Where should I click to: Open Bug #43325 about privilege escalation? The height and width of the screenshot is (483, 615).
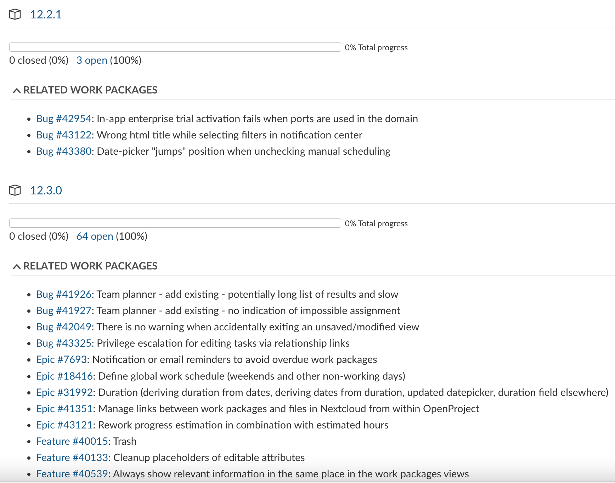[x=64, y=343]
